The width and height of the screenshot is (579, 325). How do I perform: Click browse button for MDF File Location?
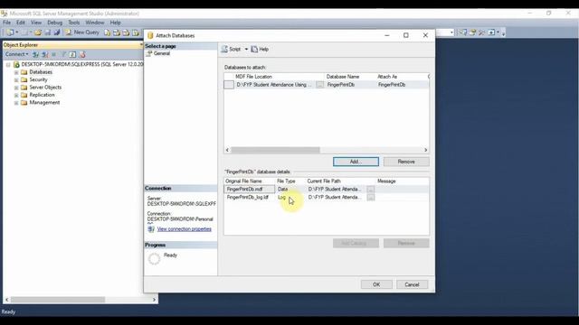pos(319,85)
